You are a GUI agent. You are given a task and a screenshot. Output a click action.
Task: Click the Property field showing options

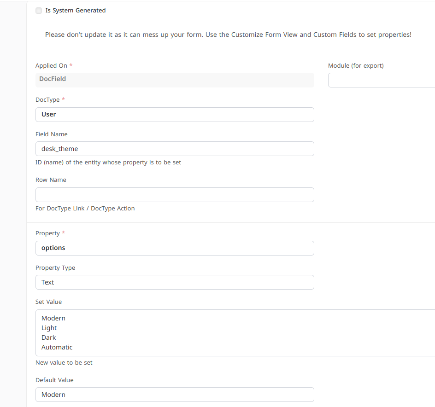(175, 248)
